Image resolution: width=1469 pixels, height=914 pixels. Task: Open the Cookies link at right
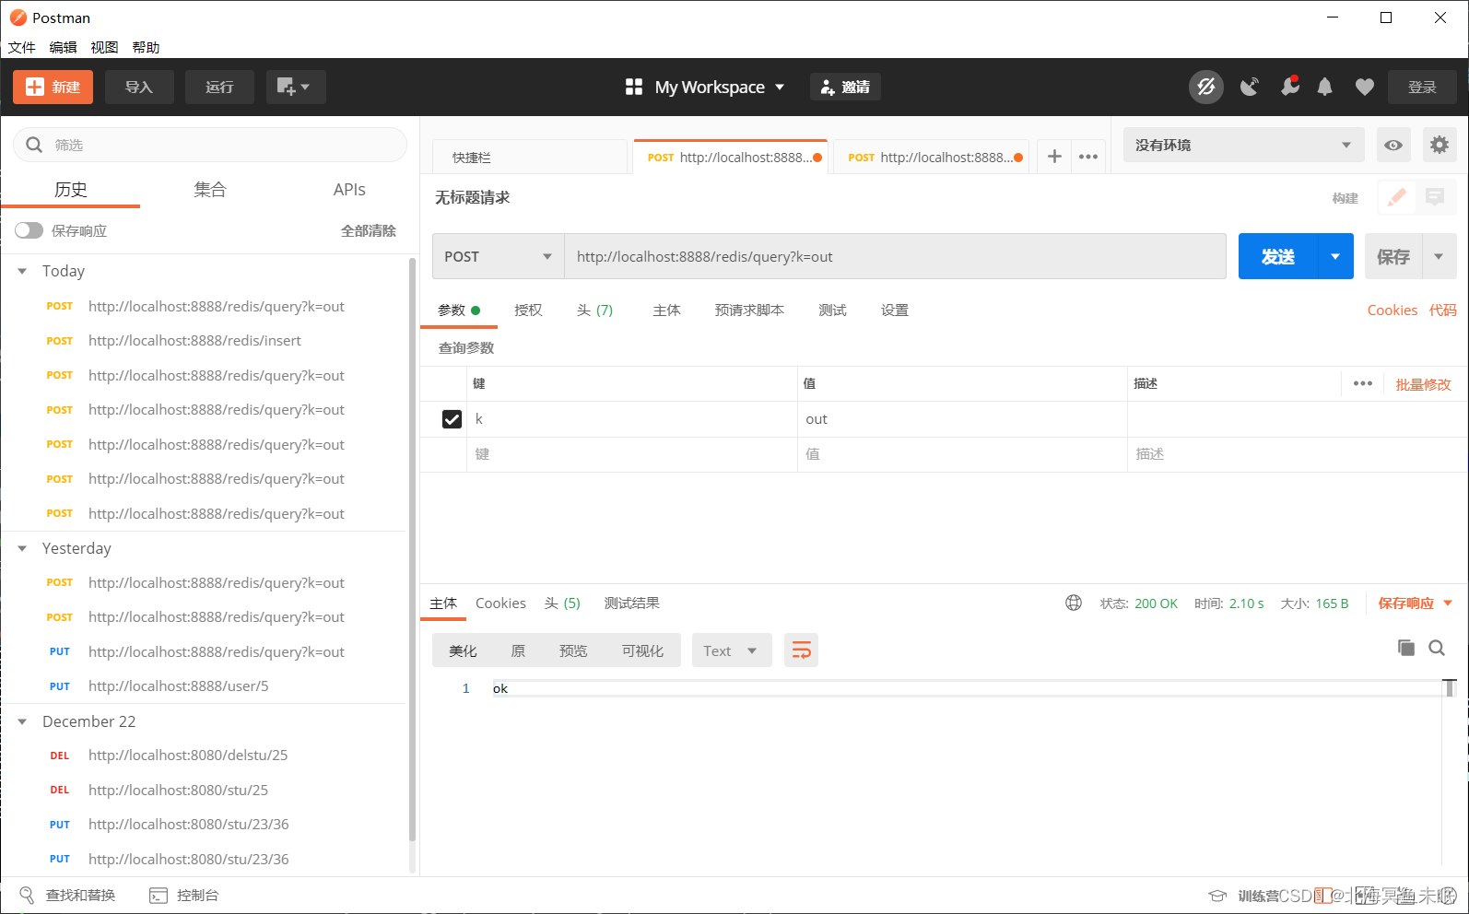coord(1392,311)
